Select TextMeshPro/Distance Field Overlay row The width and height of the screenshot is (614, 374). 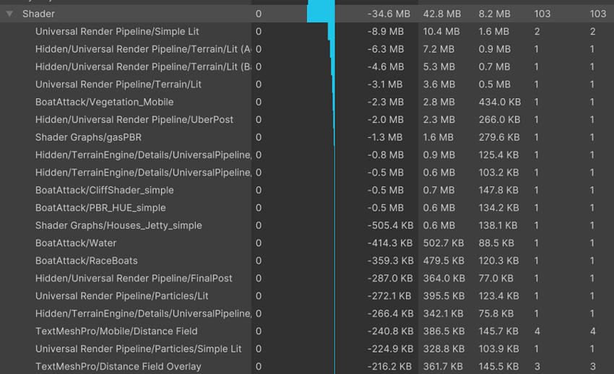click(118, 366)
